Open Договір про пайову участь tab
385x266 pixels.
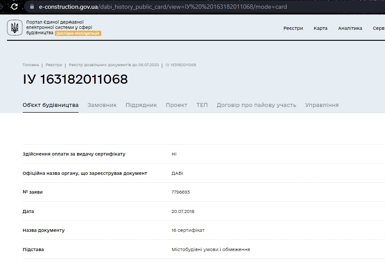[x=257, y=105]
